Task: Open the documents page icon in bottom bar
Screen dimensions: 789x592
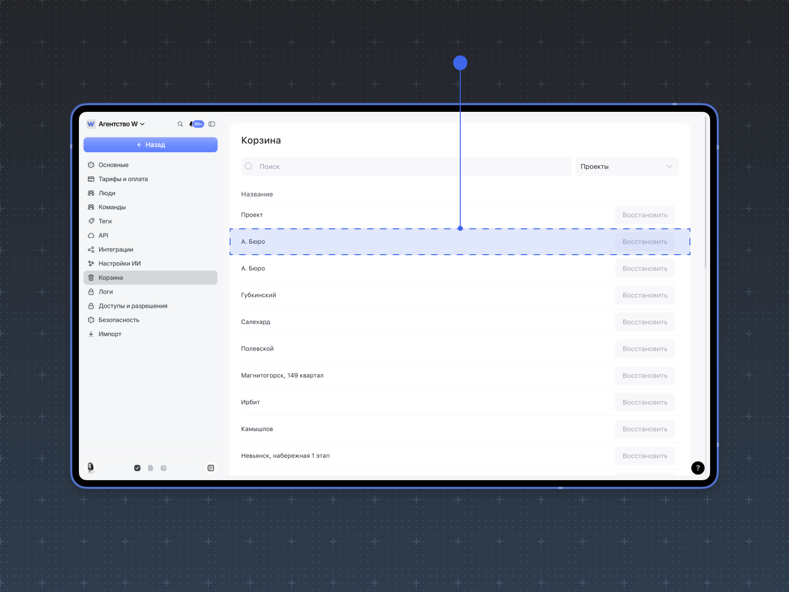Action: coord(150,468)
